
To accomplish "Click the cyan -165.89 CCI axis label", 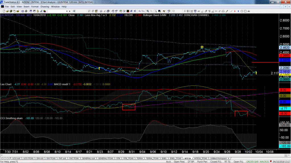I will pos(285,146).
